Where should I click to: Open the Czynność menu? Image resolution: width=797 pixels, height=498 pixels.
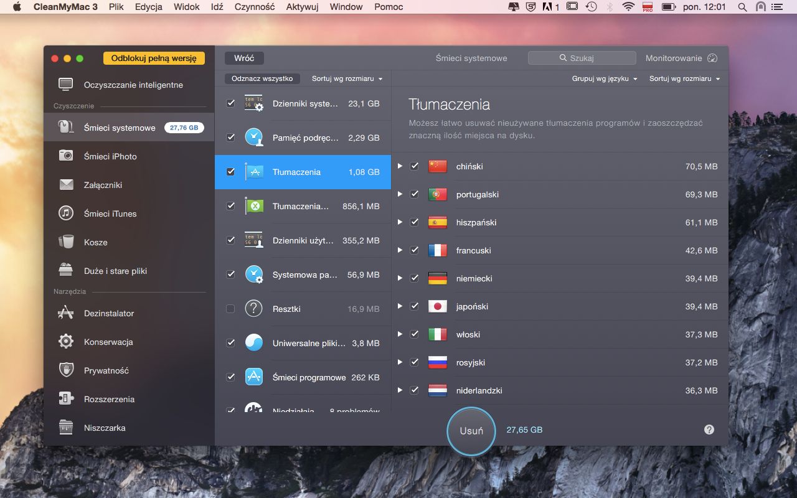pyautogui.click(x=255, y=7)
